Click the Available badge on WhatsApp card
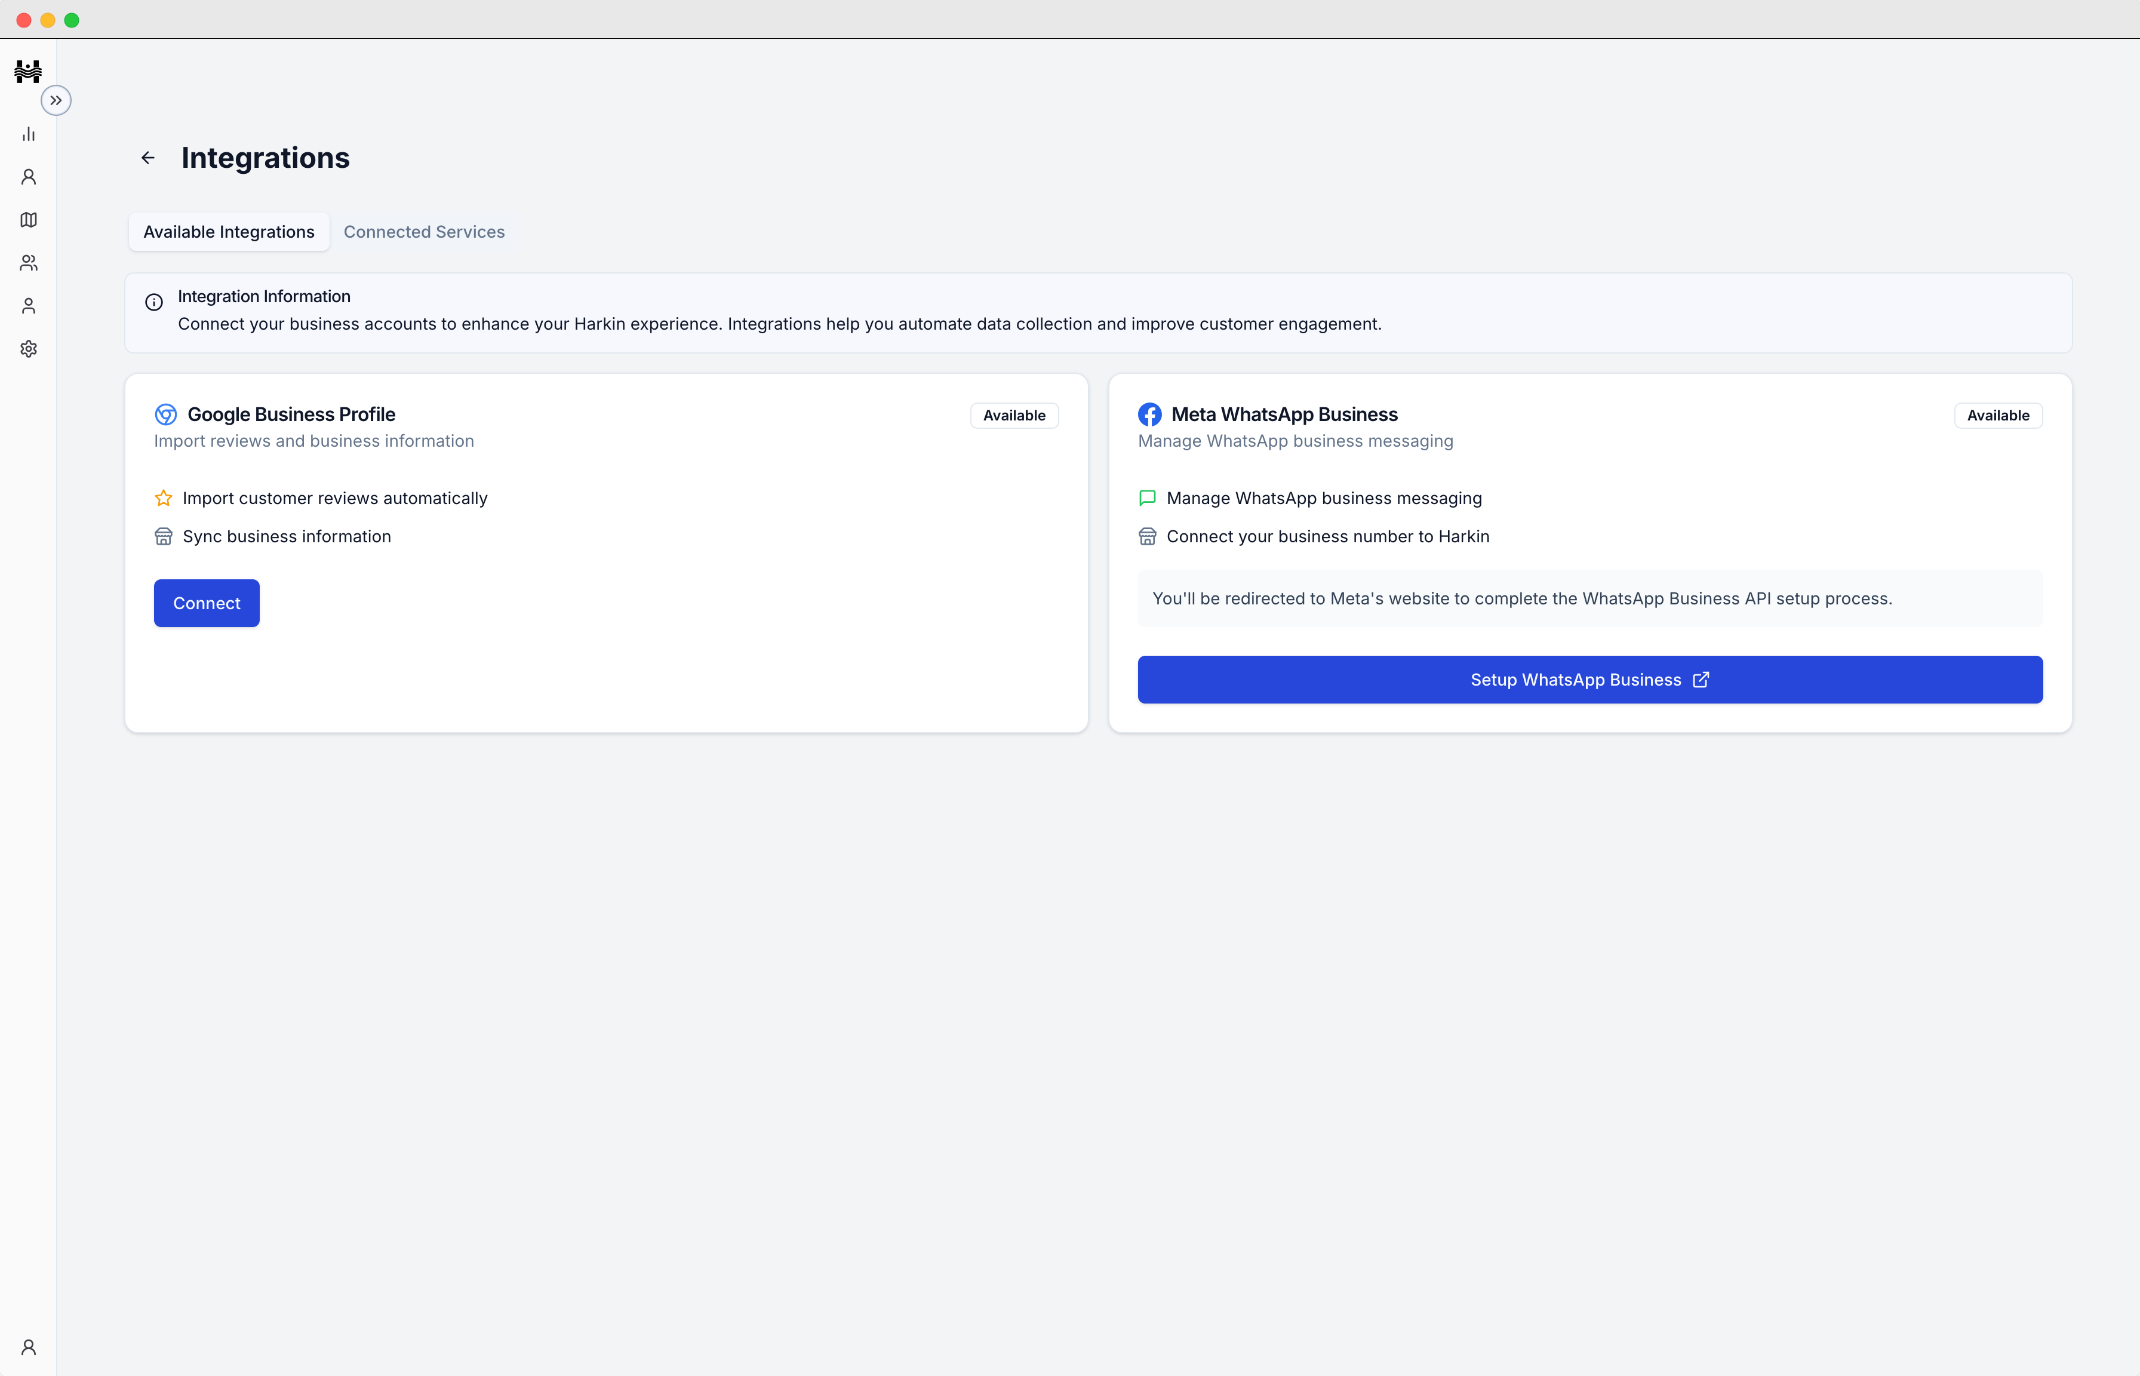2140x1376 pixels. point(1997,416)
